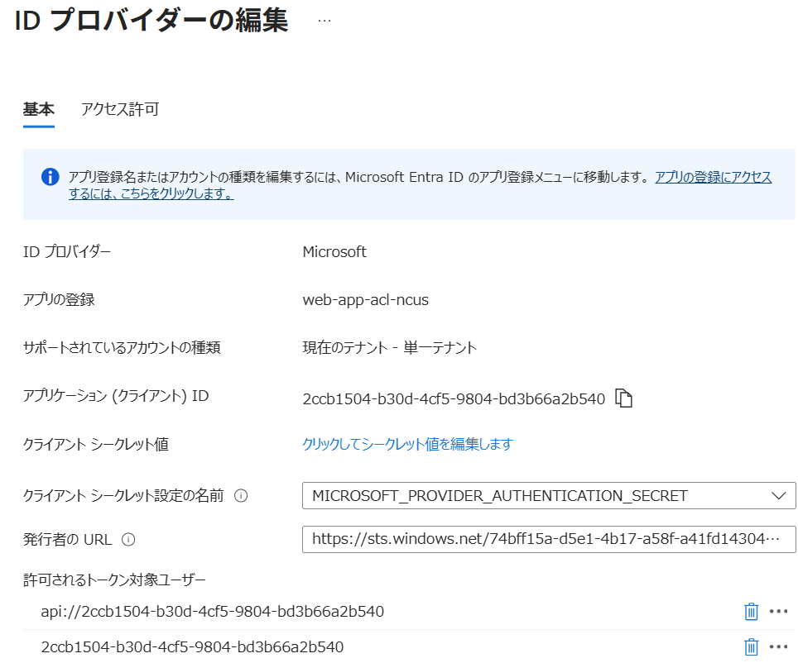Delete the 2ccb1504-b30d audience without api prefix
798x663 pixels.
pyautogui.click(x=751, y=646)
